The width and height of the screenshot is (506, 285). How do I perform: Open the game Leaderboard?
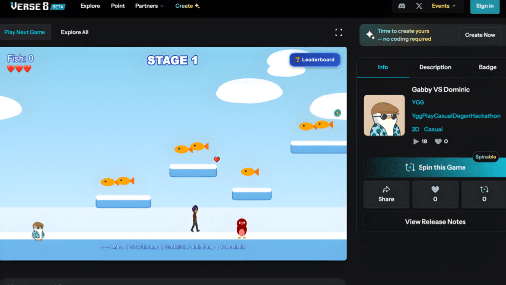(x=315, y=59)
